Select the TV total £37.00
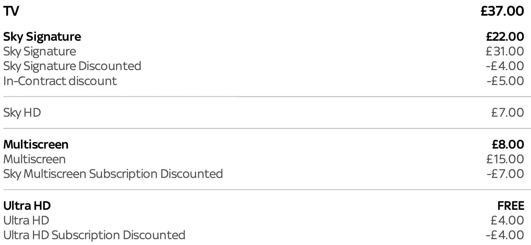 coord(502,11)
